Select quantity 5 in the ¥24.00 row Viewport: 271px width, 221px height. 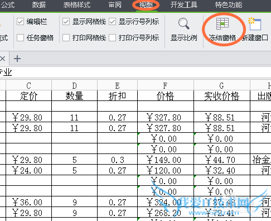[74, 170]
